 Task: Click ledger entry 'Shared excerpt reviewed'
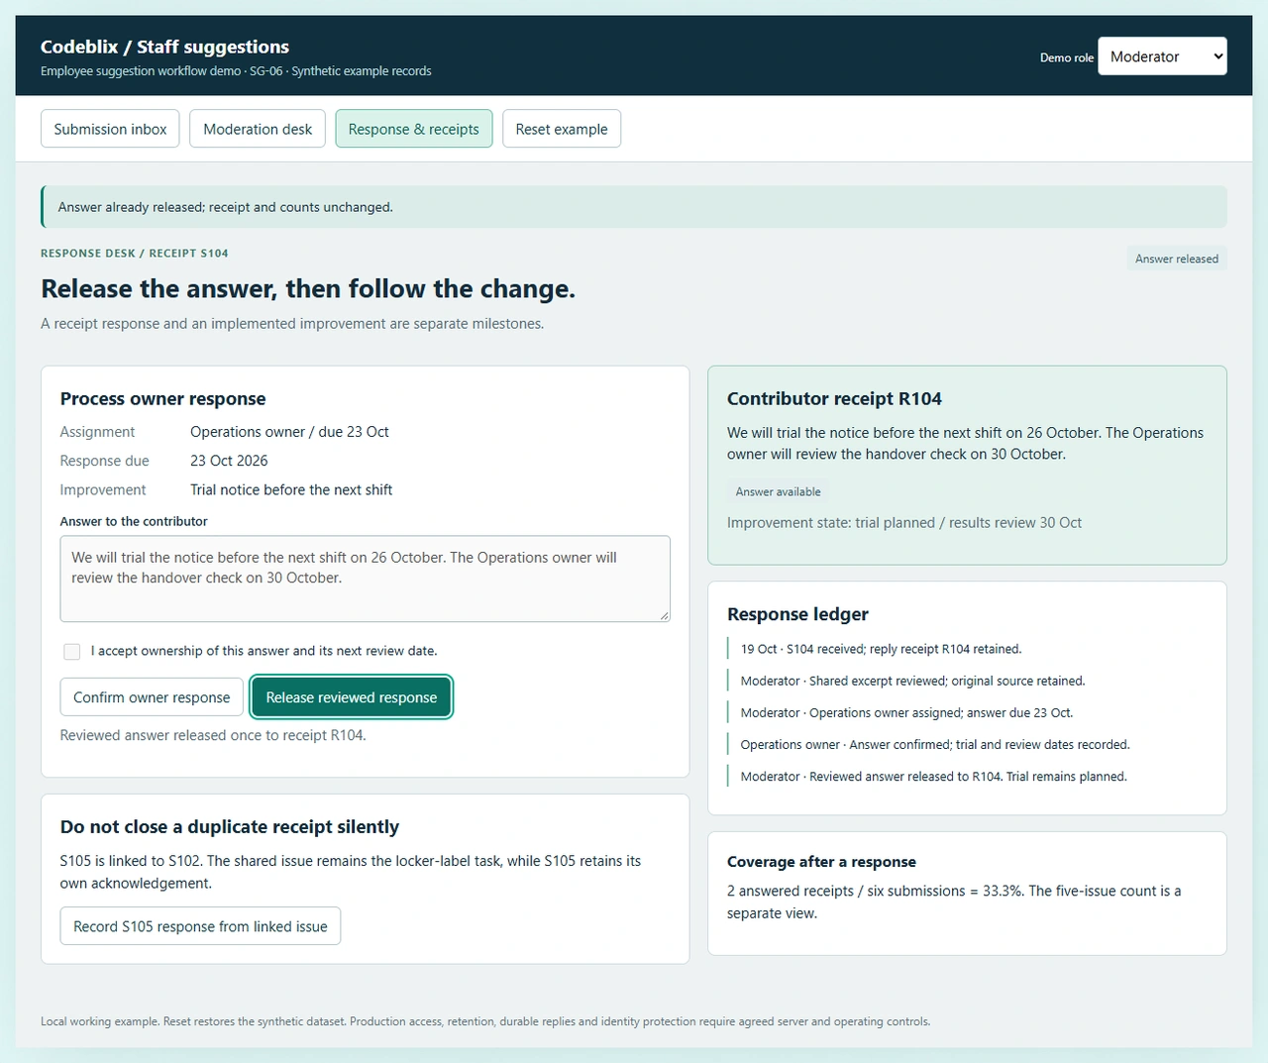(x=912, y=681)
